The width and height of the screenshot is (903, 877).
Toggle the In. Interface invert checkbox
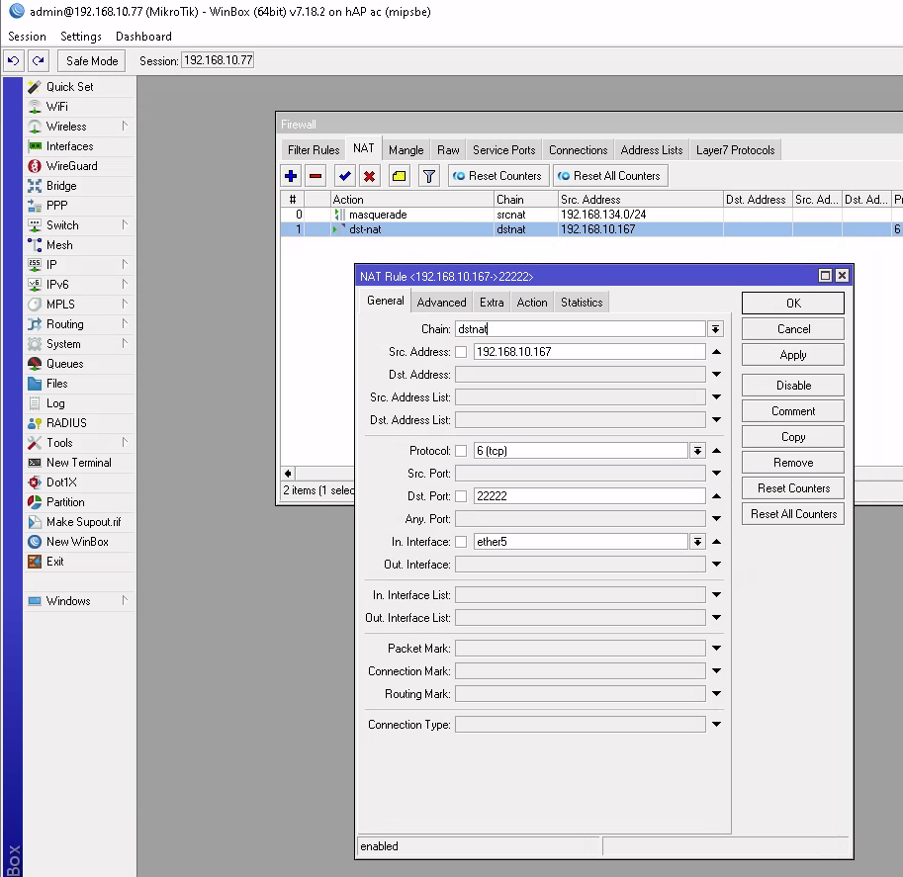pyautogui.click(x=461, y=542)
